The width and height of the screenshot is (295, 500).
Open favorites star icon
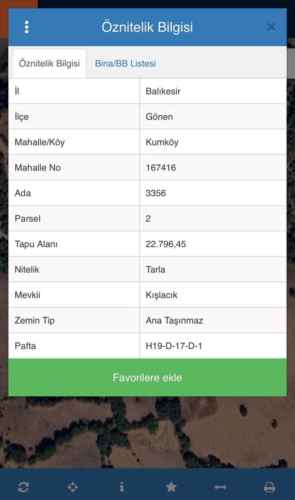point(171,487)
